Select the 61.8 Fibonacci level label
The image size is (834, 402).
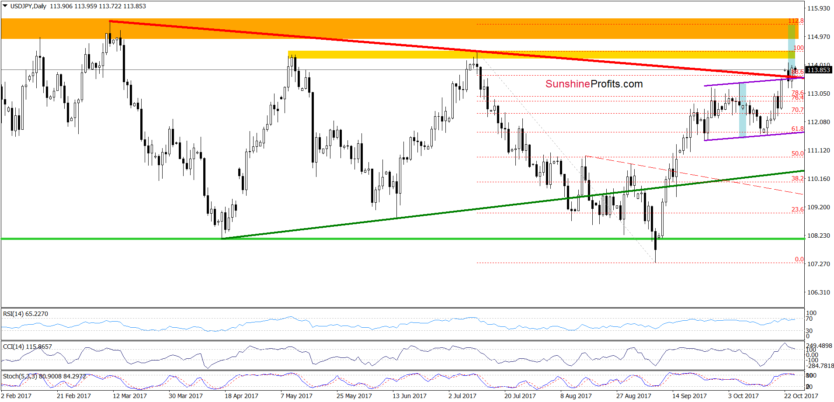(797, 128)
